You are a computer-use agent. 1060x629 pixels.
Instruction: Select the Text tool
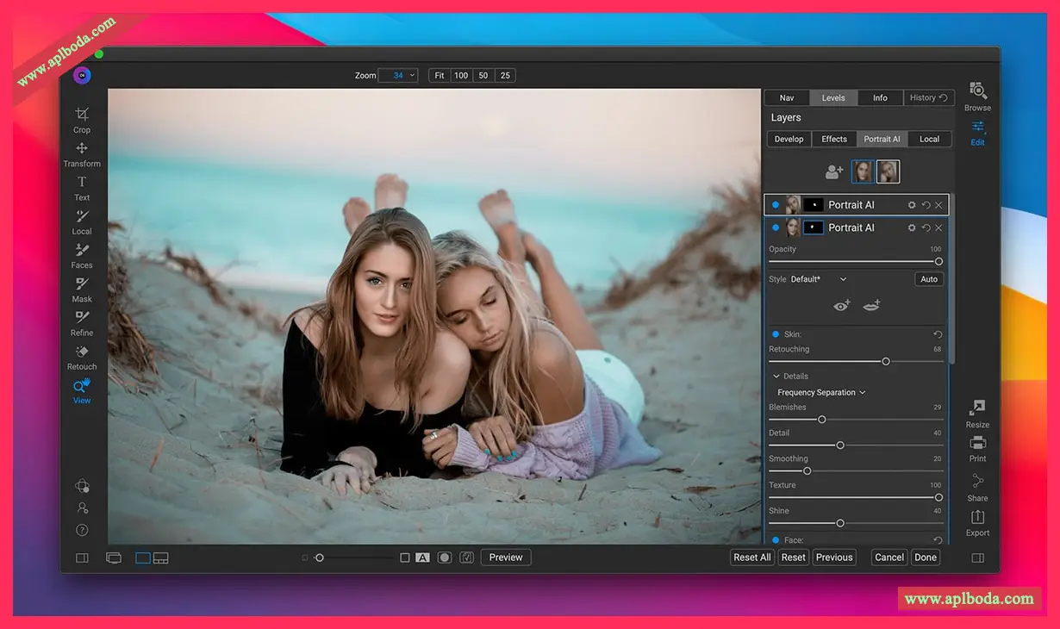click(x=82, y=186)
